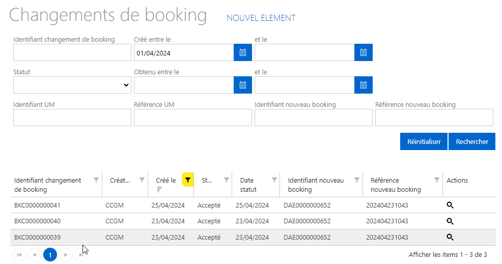Expand the Statut dropdown
This screenshot has width=502, height=264.
pyautogui.click(x=72, y=85)
